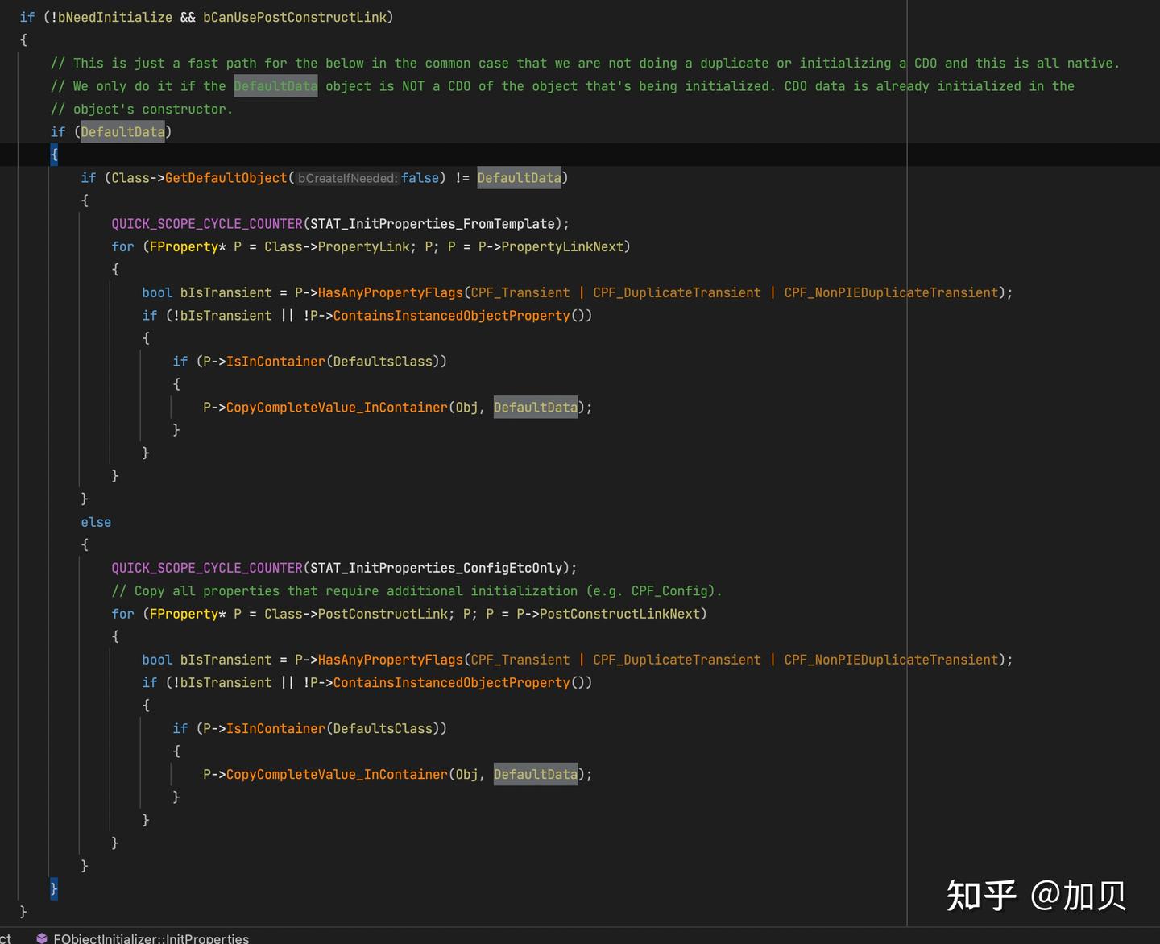Click the truncated "ct" breadcrumb at the bottom left

[x=6, y=938]
